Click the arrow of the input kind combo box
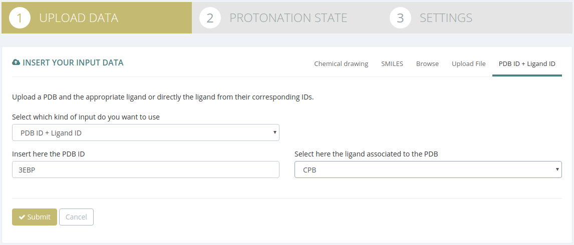Screen dimensions: 574x245 tap(274, 132)
